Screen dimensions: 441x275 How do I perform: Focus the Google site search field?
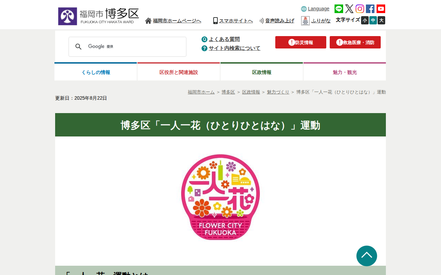point(127,47)
